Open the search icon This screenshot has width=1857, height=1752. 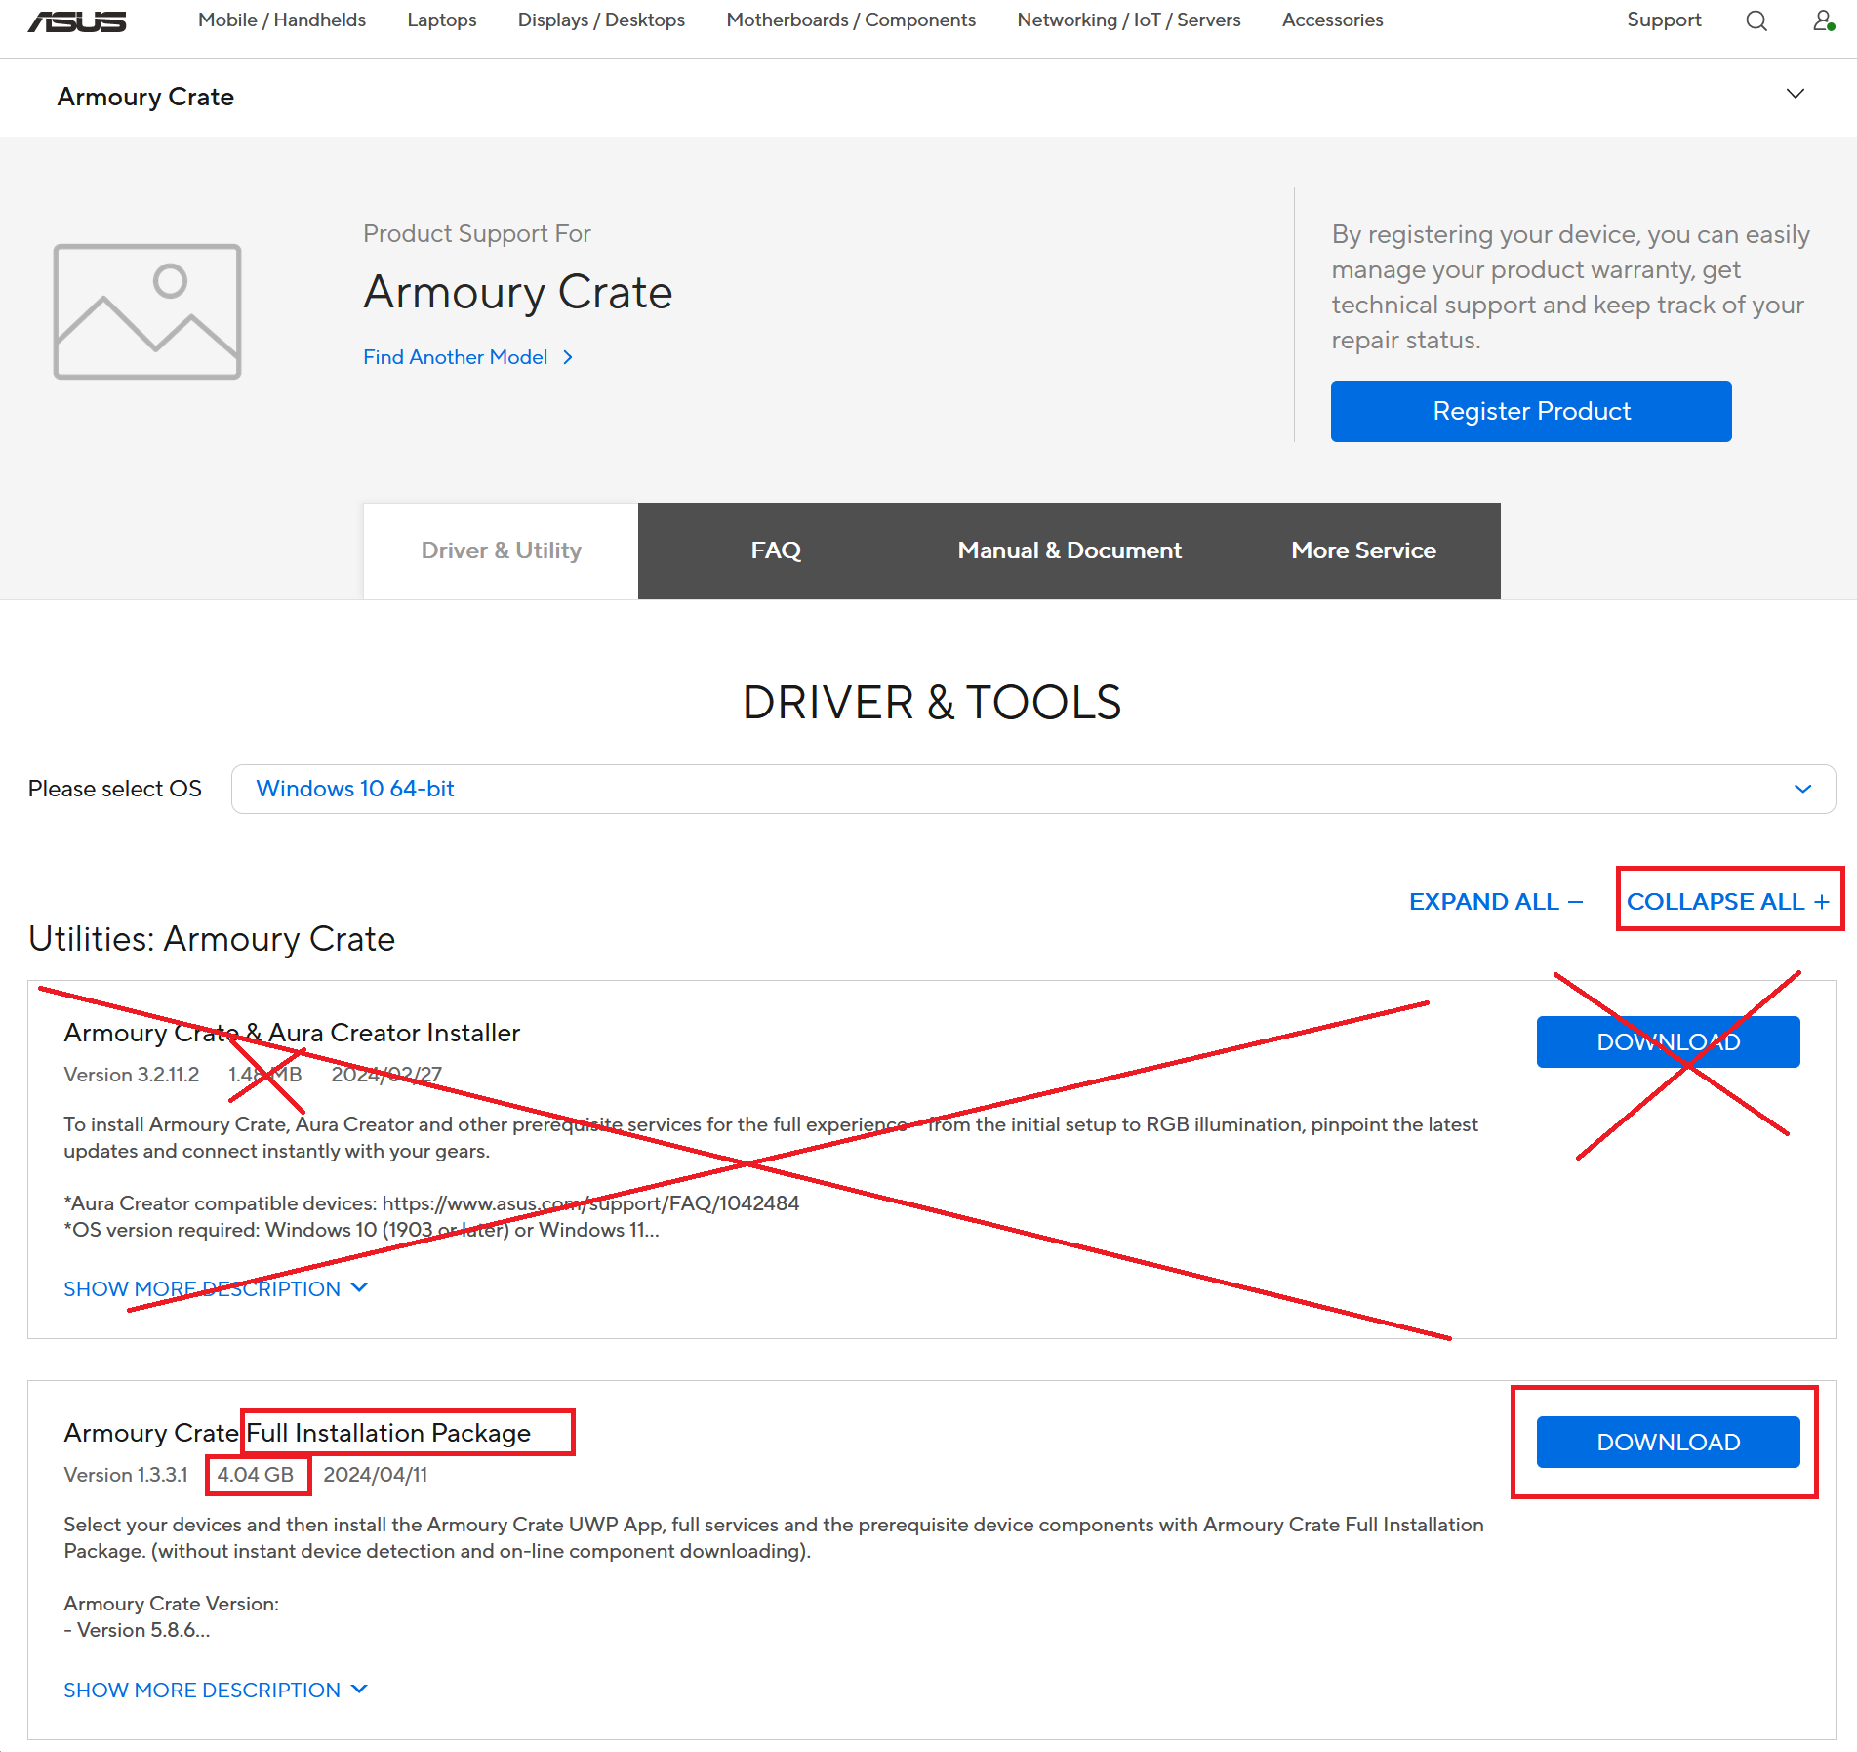(1756, 20)
